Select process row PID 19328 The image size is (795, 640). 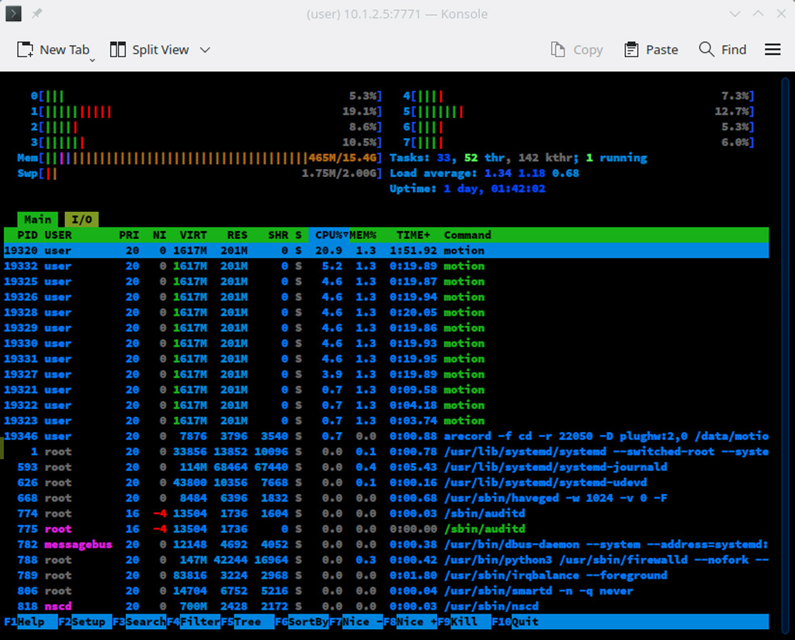[x=387, y=312]
